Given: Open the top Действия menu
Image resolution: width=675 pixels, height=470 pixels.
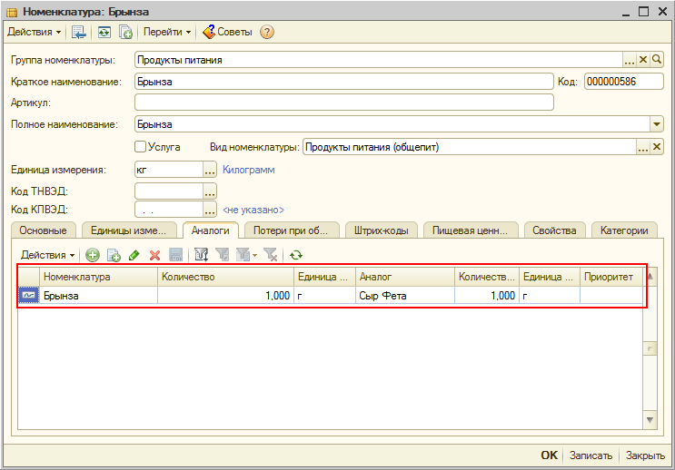Looking at the screenshot, I should point(35,32).
